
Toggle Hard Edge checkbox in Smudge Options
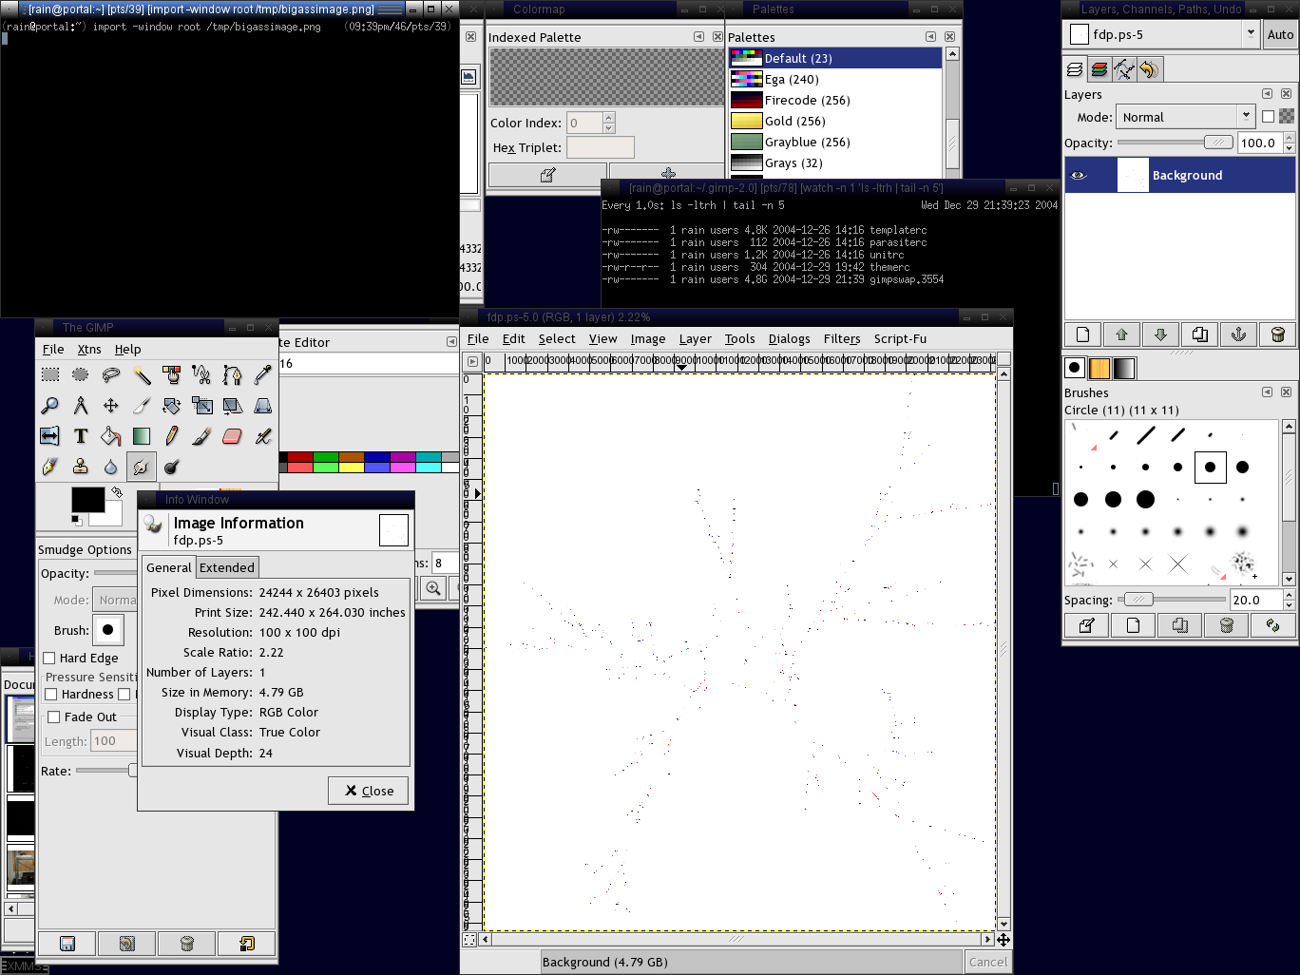click(x=49, y=658)
